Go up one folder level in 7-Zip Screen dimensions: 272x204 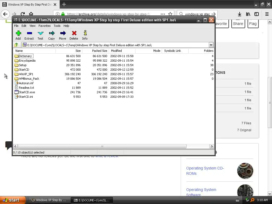[16, 45]
